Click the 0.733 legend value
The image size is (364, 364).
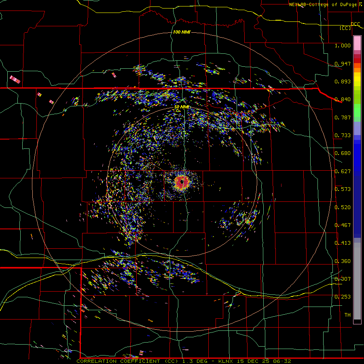click(343, 135)
